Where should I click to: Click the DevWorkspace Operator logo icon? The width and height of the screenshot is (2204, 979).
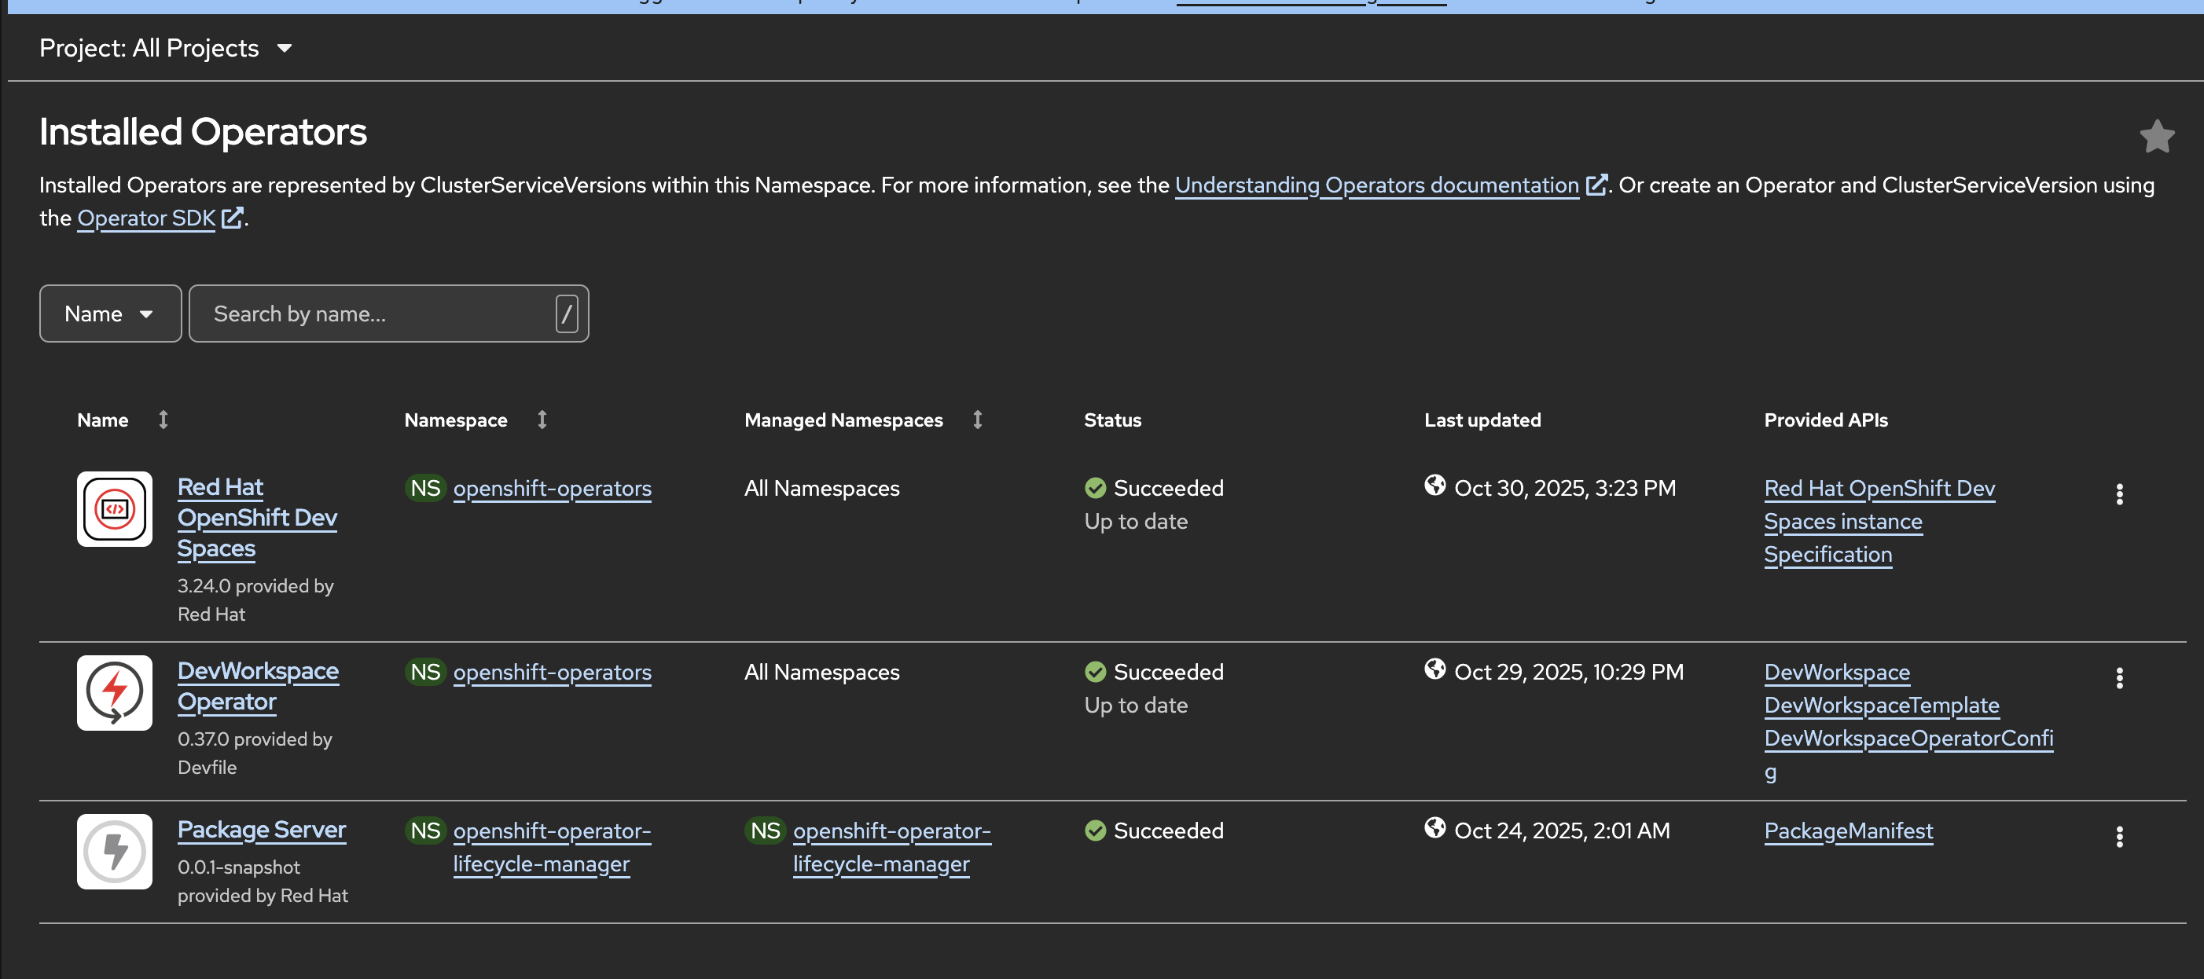115,692
